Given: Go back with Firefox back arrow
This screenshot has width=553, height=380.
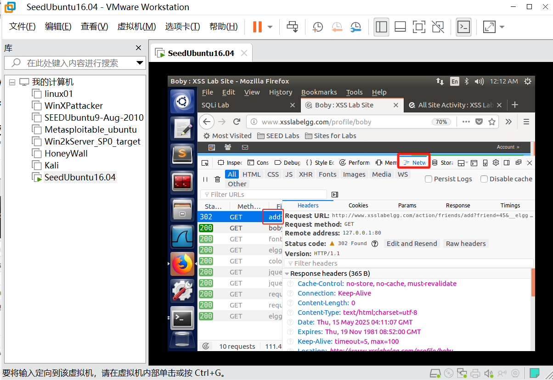Looking at the screenshot, I should 207,122.
